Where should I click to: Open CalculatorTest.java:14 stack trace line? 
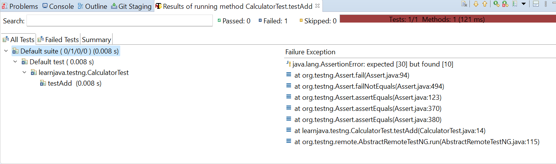390,131
